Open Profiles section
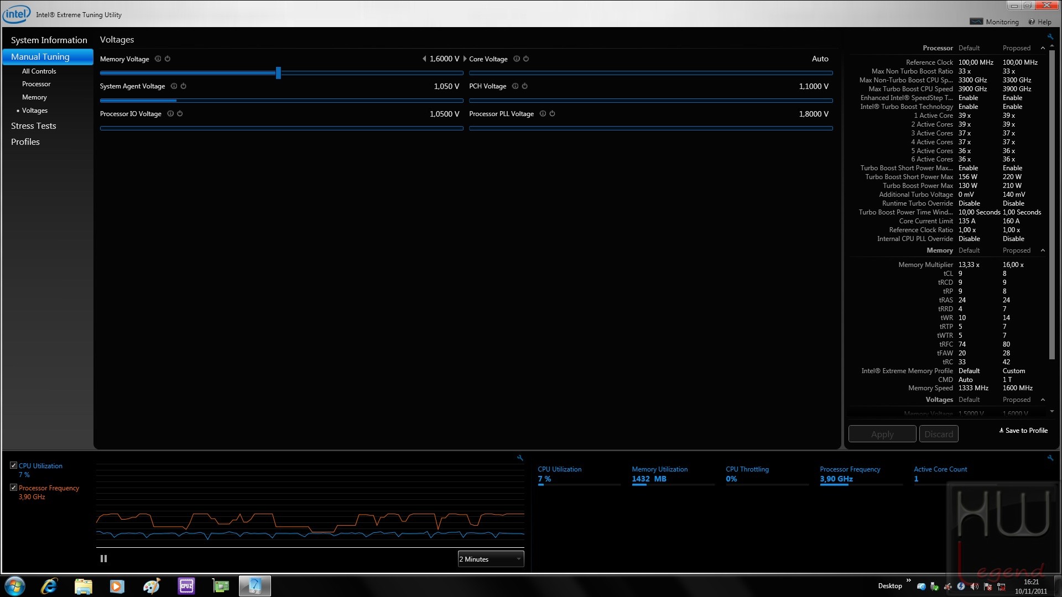 [x=25, y=142]
